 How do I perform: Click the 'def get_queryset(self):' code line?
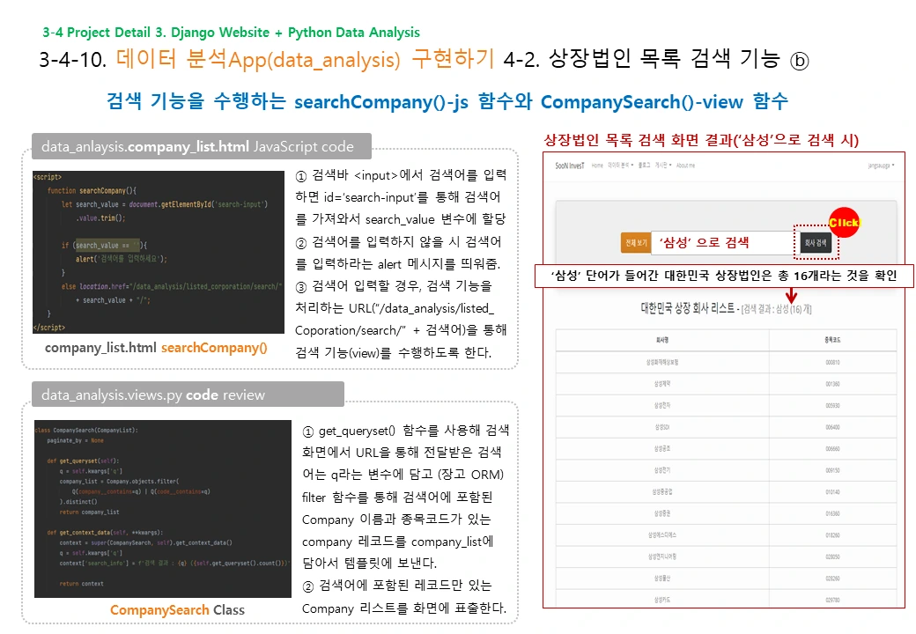point(83,461)
